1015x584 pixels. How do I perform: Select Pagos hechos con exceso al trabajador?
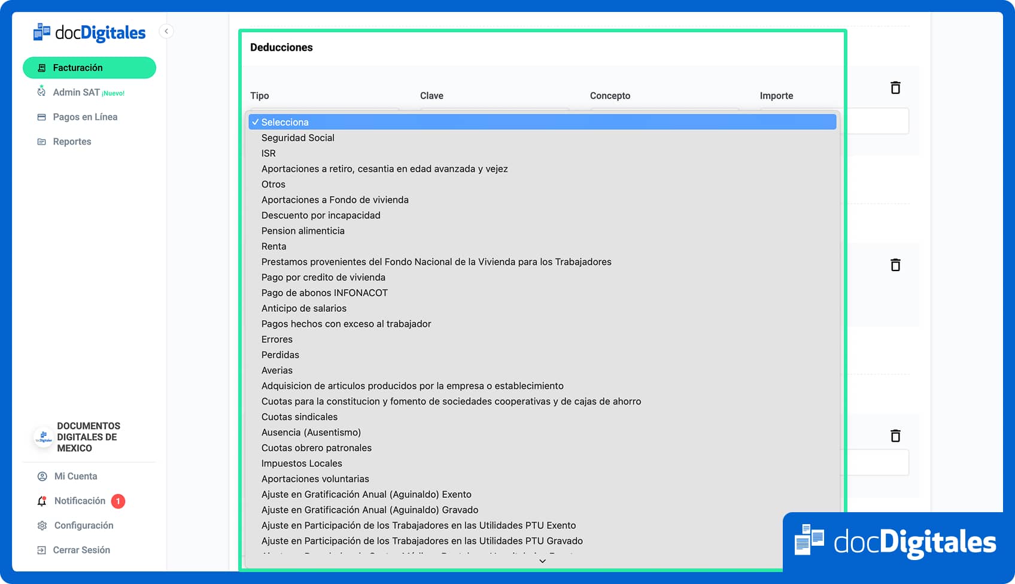pyautogui.click(x=542, y=324)
